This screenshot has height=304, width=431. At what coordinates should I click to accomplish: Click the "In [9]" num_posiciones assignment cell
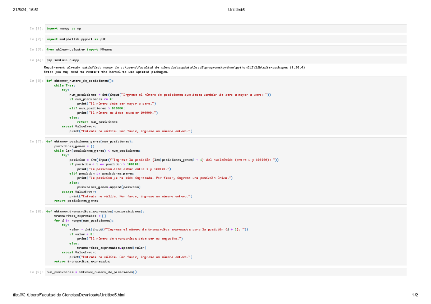(90, 272)
